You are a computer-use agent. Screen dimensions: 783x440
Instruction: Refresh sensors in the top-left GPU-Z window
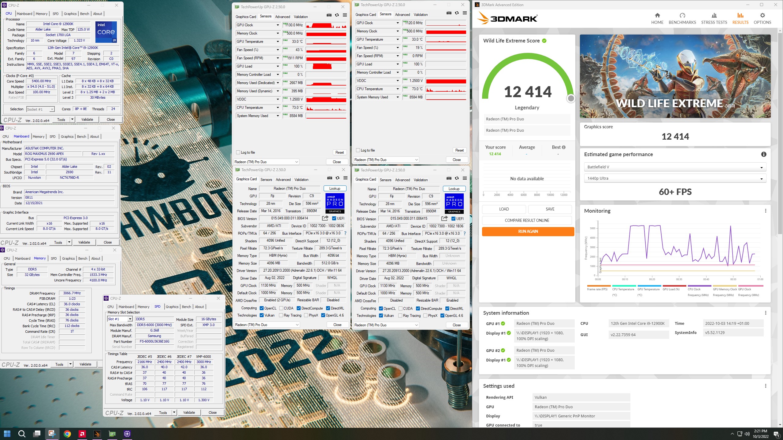point(337,15)
